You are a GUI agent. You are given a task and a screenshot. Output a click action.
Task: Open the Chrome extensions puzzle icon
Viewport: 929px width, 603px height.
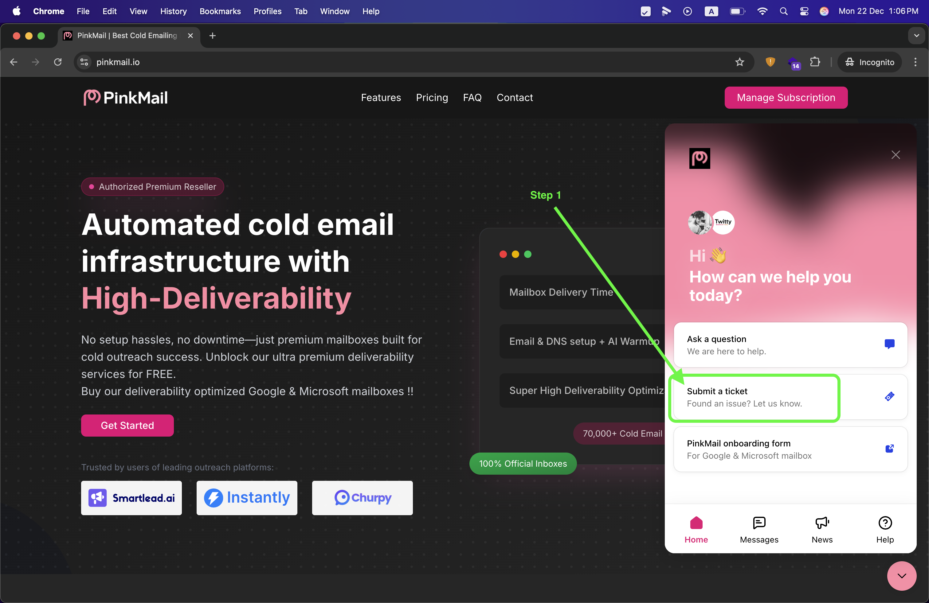(815, 62)
